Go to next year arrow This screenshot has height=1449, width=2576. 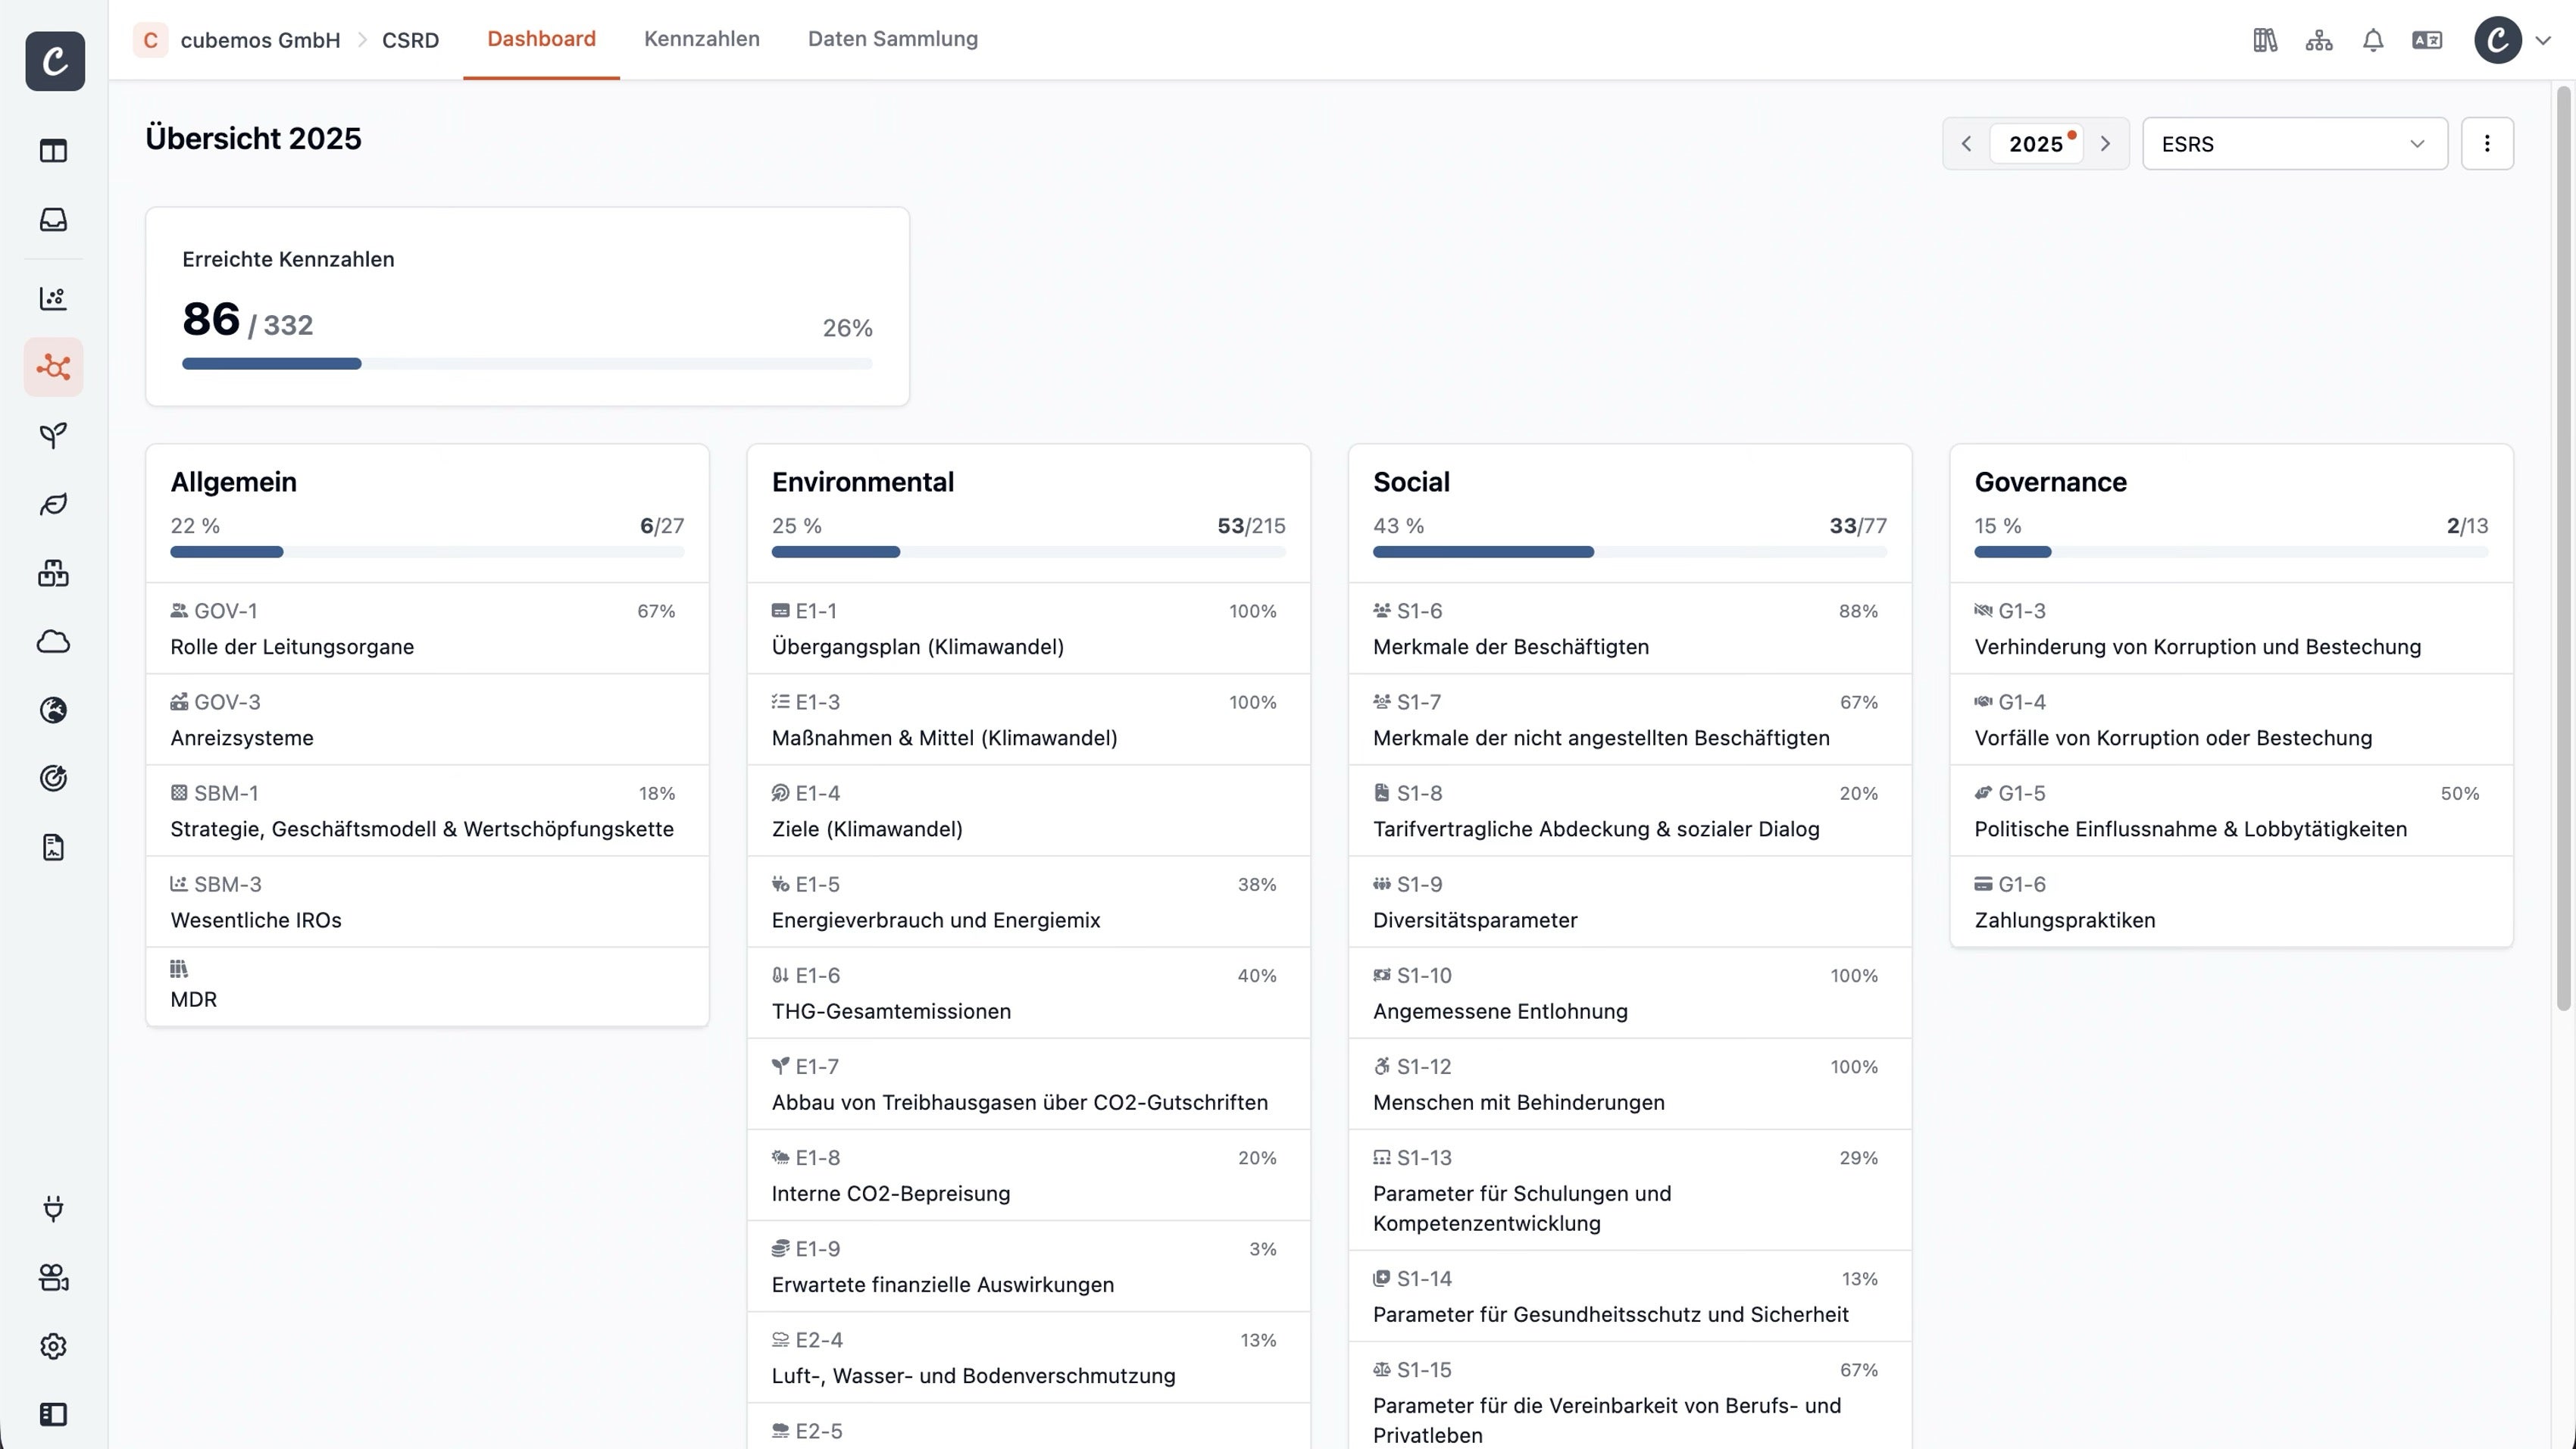(2105, 143)
